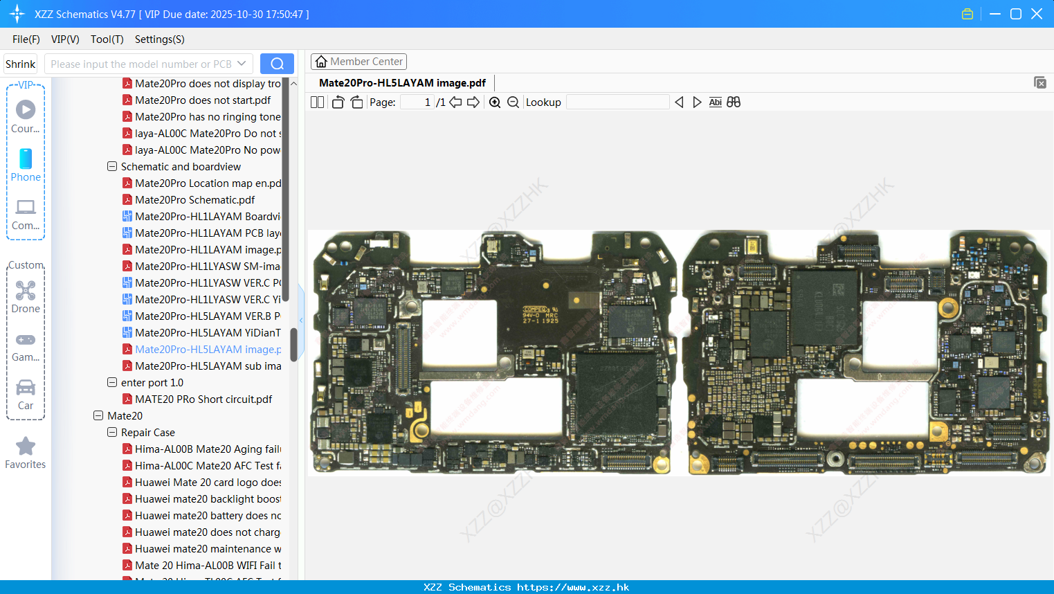The width and height of the screenshot is (1054, 594).
Task: Click the Member Center button
Action: pyautogui.click(x=358, y=62)
